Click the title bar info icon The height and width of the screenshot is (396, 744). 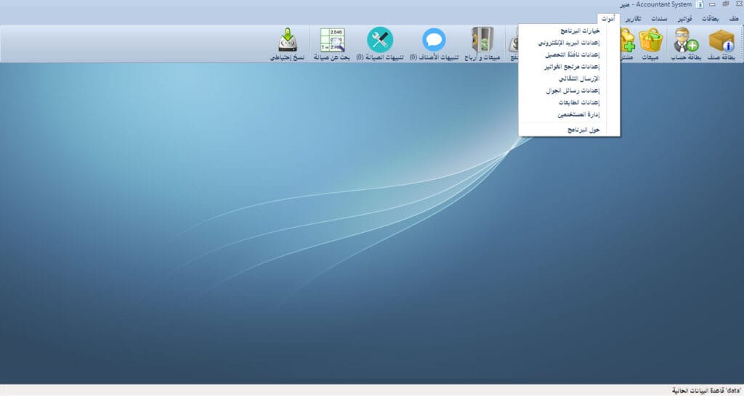click(x=699, y=4)
